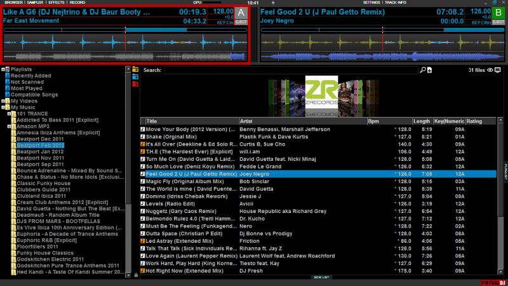This screenshot has width=508, height=286.
Task: Click the 101 TRANCE folder icon
Action: point(13,114)
